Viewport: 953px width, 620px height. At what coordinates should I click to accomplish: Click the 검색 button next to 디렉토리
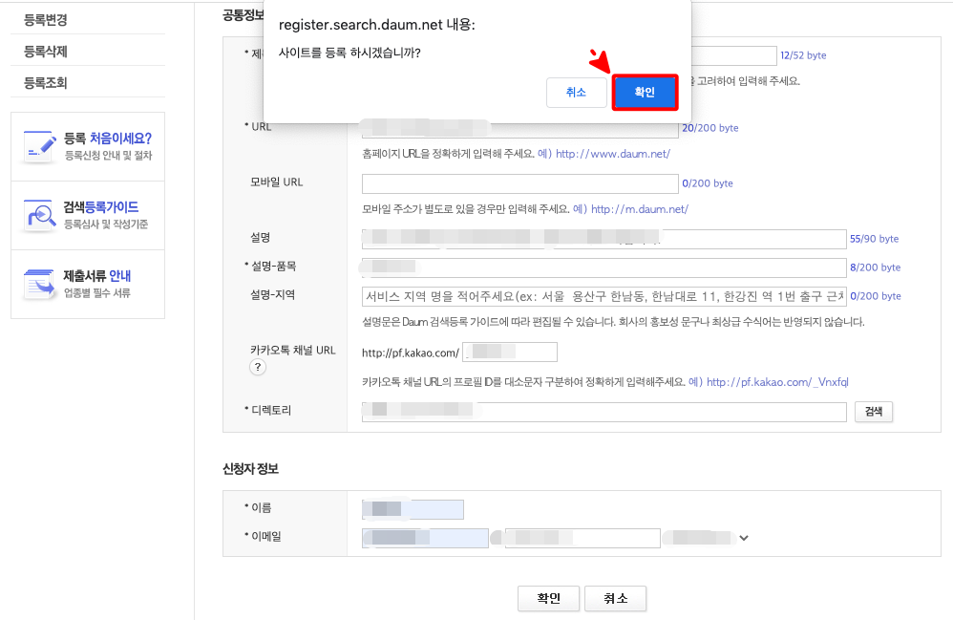[873, 410]
